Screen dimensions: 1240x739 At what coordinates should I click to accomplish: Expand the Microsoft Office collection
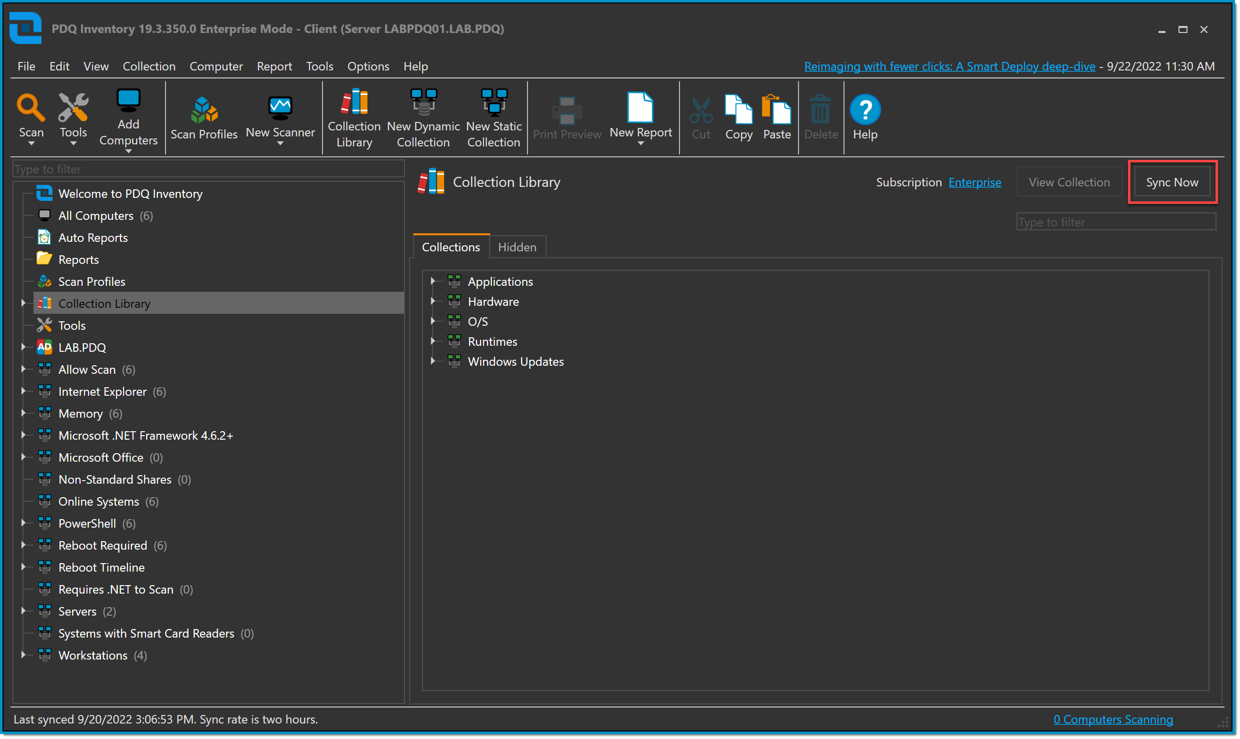[x=23, y=457]
